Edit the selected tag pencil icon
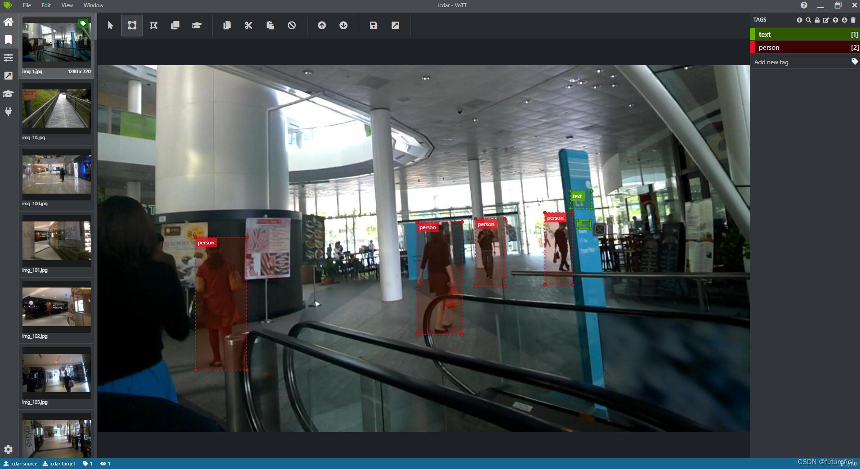 tap(826, 20)
